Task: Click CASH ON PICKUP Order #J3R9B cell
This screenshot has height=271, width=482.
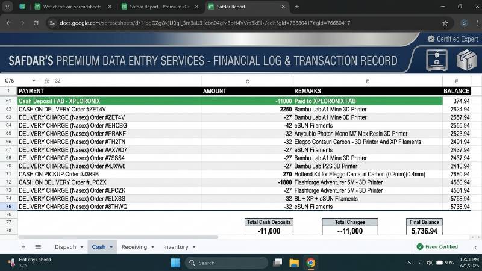Action: pyautogui.click(x=110, y=174)
